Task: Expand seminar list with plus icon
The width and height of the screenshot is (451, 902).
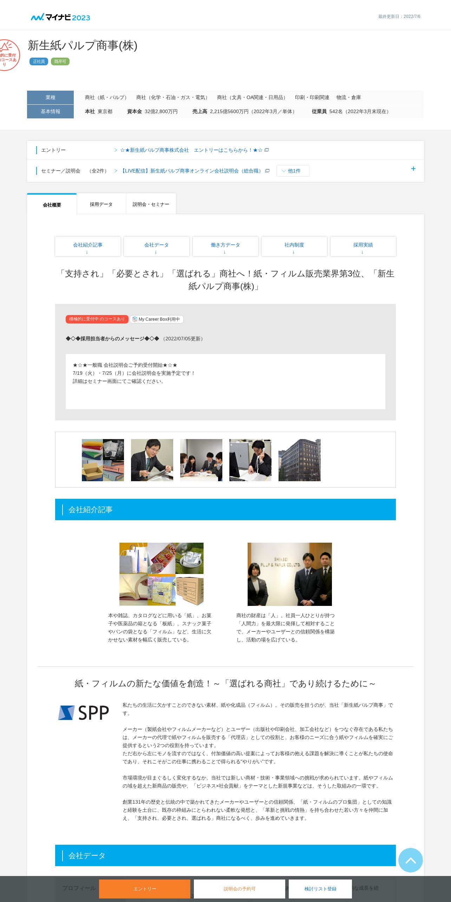Action: tap(413, 169)
